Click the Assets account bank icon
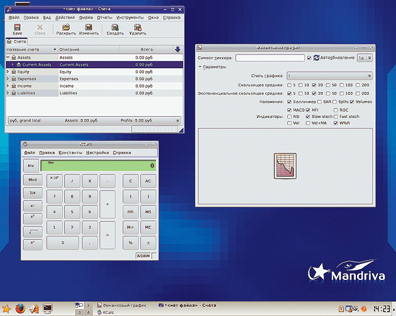The width and height of the screenshot is (396, 316). coord(14,58)
